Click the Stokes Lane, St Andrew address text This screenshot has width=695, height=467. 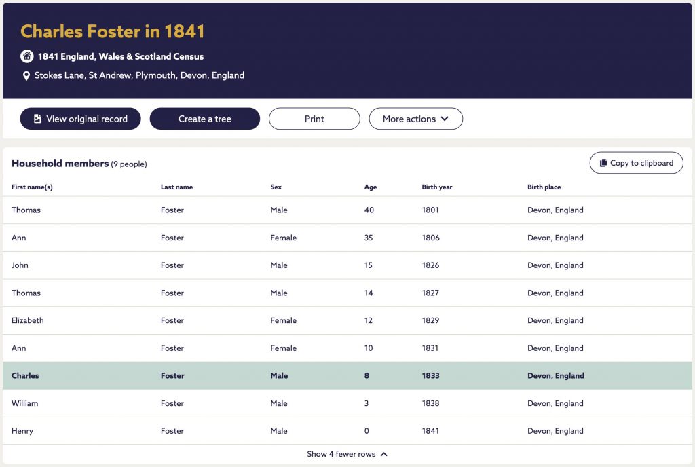click(x=139, y=75)
